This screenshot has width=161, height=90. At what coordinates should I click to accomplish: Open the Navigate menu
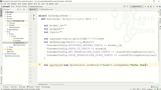14,4
